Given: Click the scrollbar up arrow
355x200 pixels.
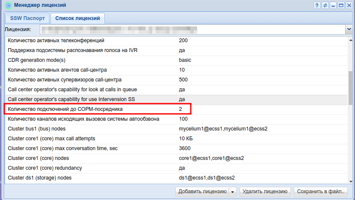Looking at the screenshot, I should 351,40.
